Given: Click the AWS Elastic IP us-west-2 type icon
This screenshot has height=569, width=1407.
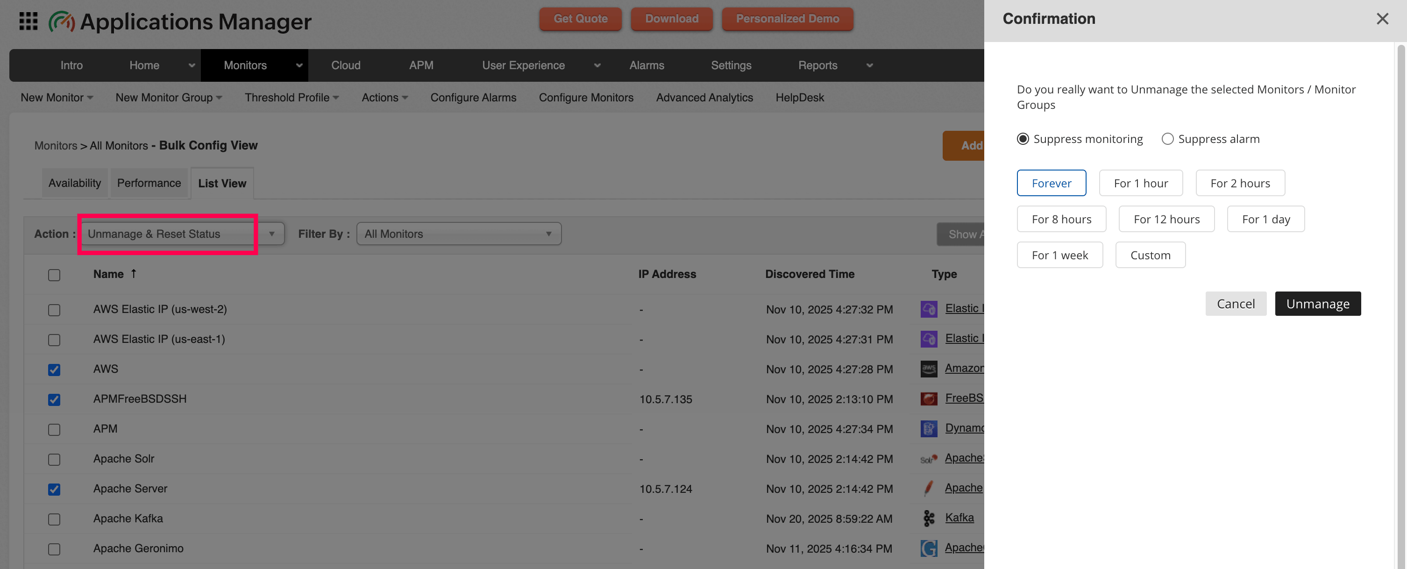Looking at the screenshot, I should point(929,309).
